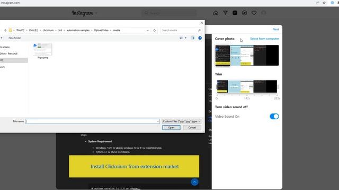
Task: Click the right trim handle
Action: 278,87
